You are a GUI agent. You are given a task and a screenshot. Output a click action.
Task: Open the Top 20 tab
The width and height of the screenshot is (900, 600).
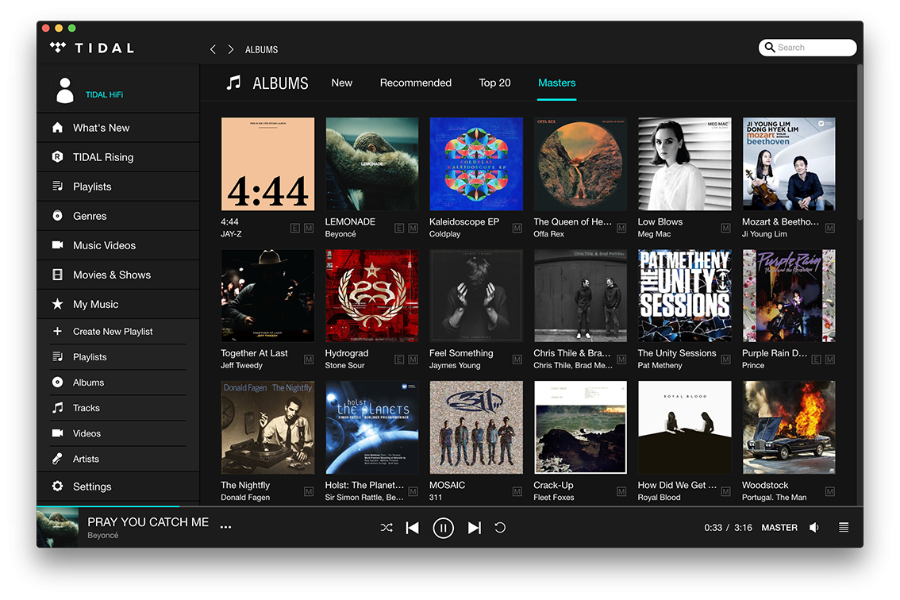click(494, 83)
